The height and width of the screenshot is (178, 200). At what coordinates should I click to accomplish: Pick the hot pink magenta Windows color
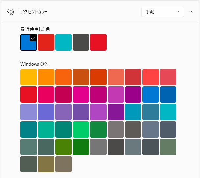(x=81, y=95)
